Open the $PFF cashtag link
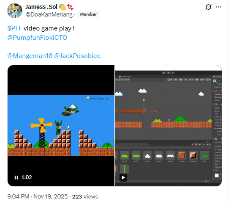Screen dimensions: 231x204 tap(15, 28)
